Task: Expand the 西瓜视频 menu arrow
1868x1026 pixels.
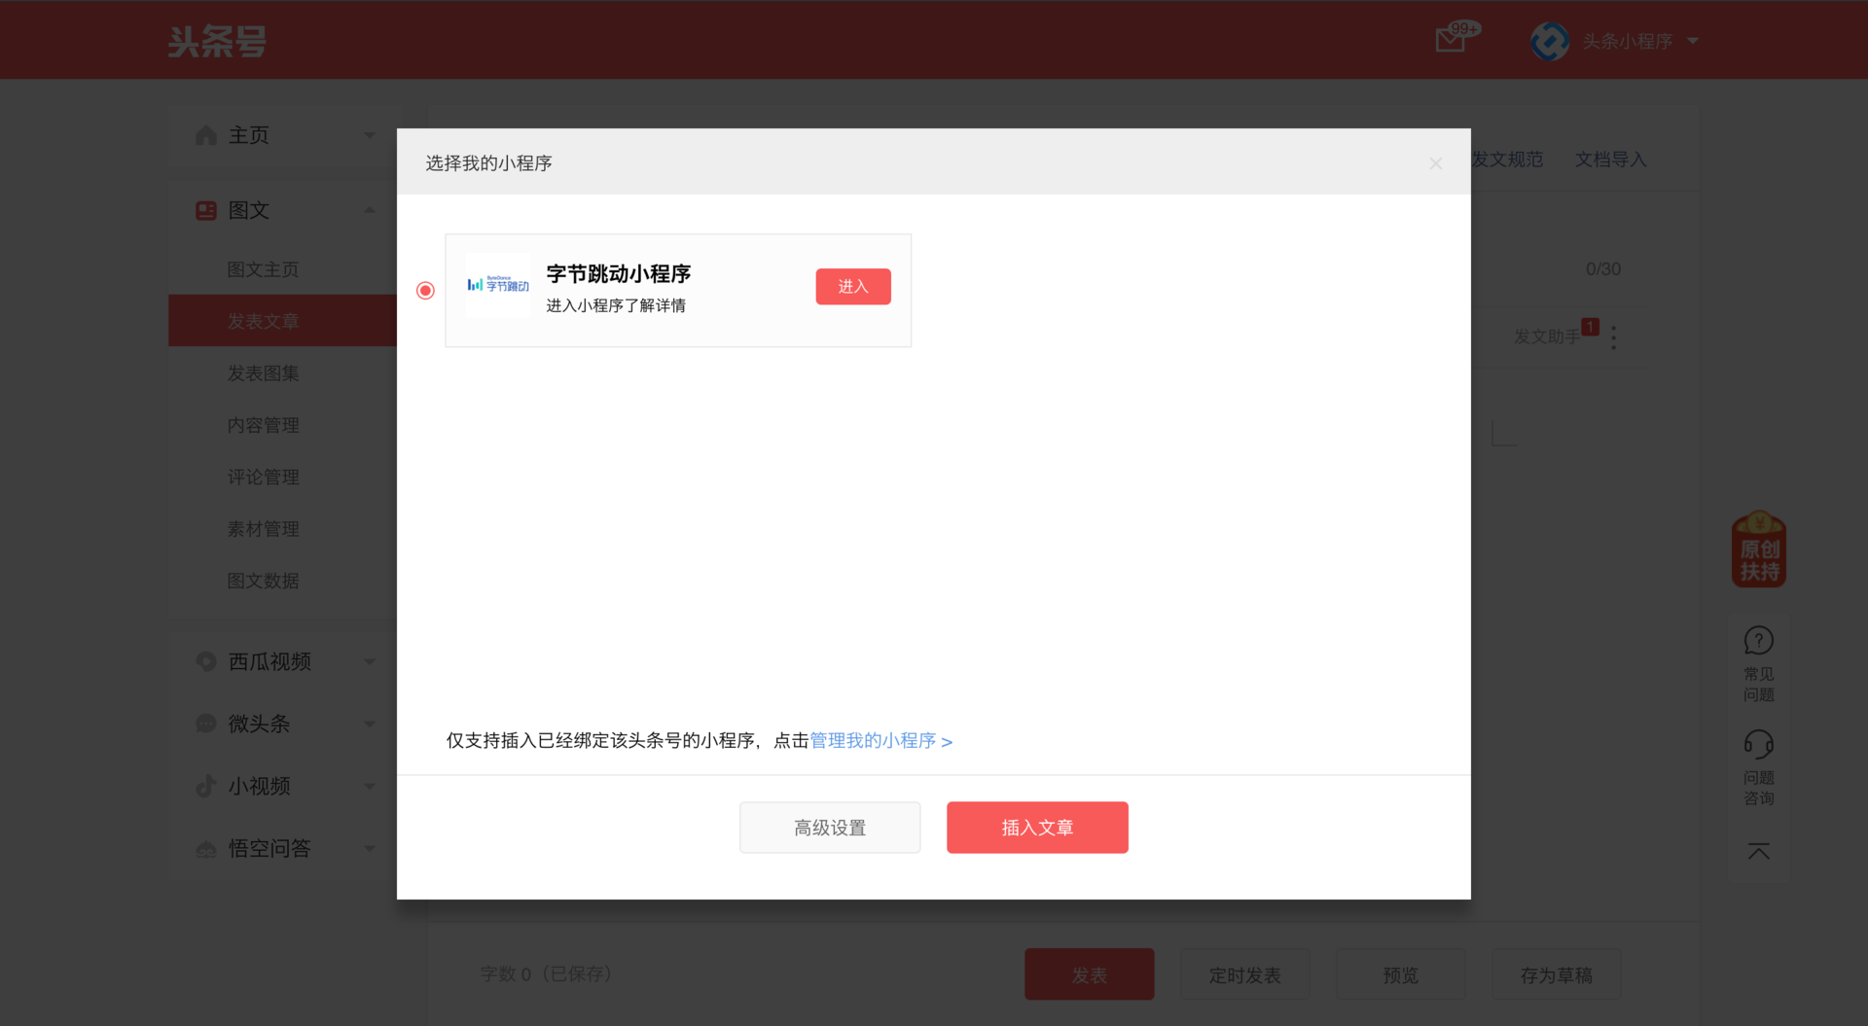Action: pos(370,661)
